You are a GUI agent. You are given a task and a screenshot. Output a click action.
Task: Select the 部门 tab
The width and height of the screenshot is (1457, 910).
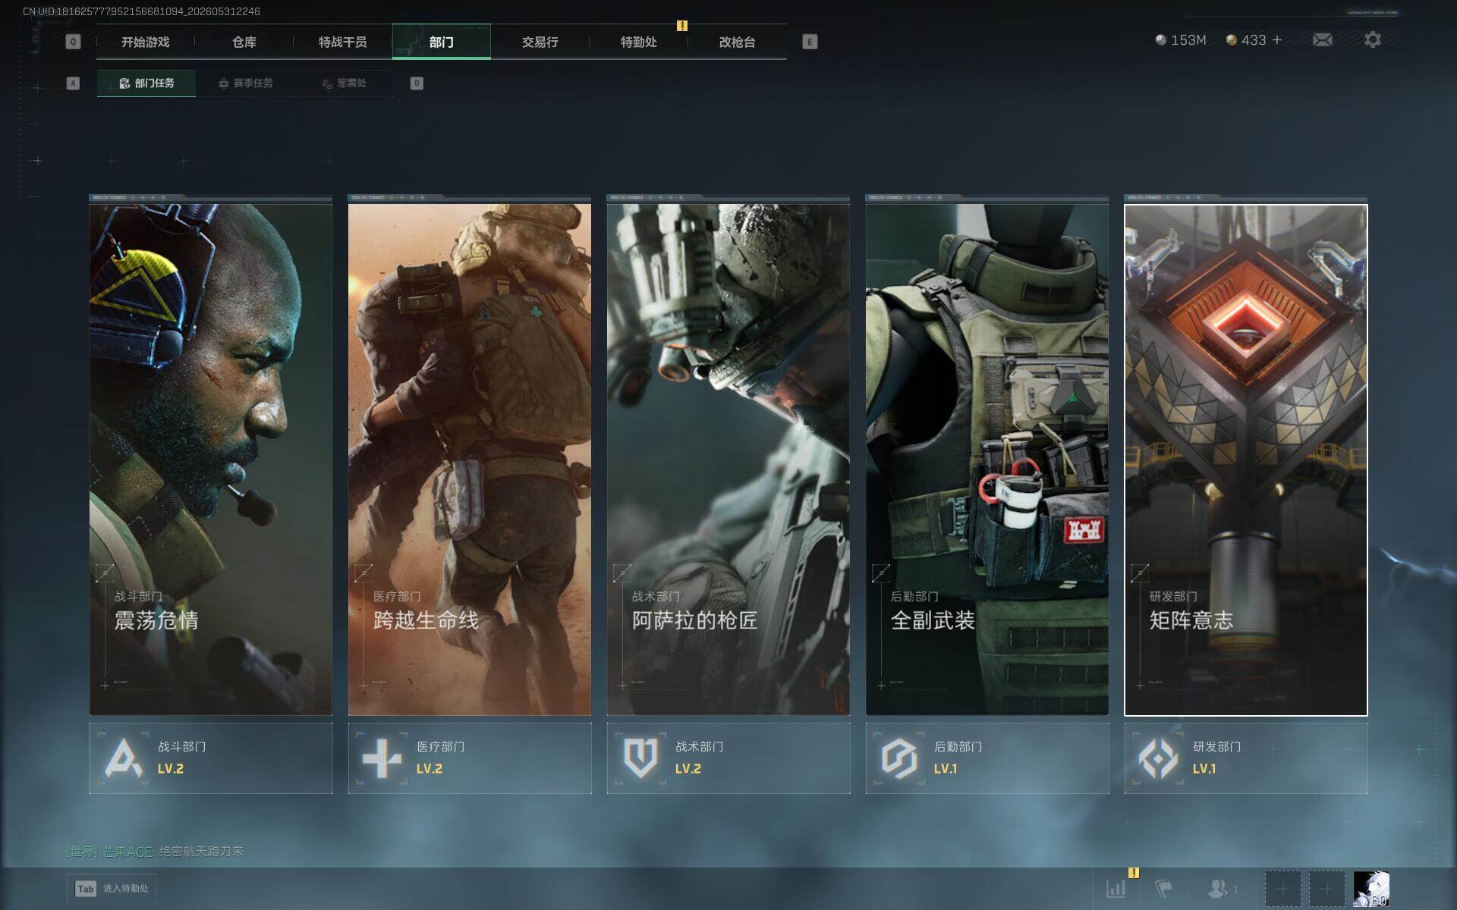442,42
